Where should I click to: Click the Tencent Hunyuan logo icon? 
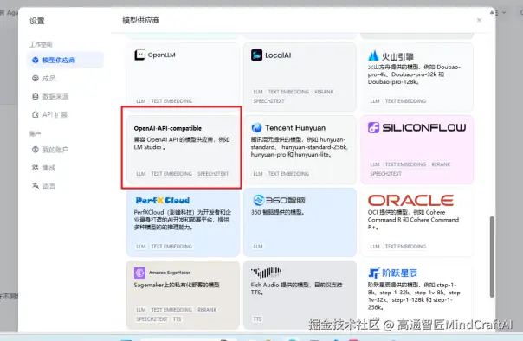click(256, 128)
